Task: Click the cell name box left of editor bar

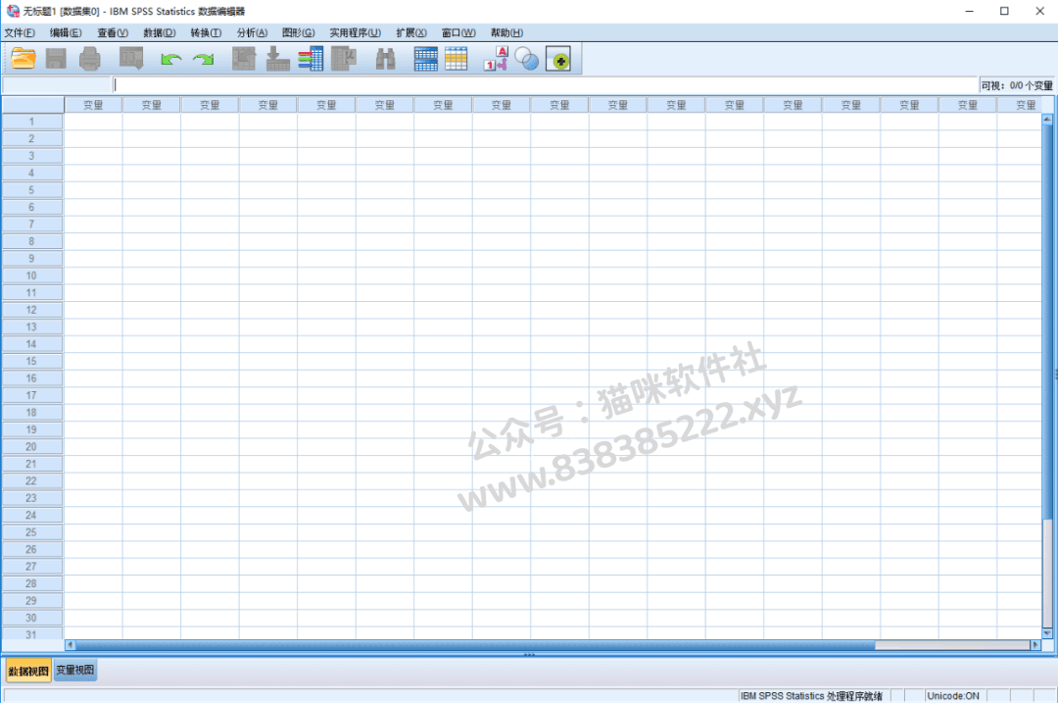Action: (57, 85)
